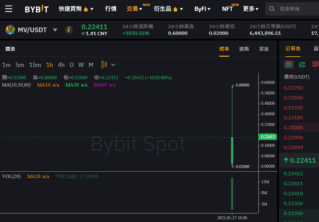Switch to 深度 depth tab

tap(264, 49)
